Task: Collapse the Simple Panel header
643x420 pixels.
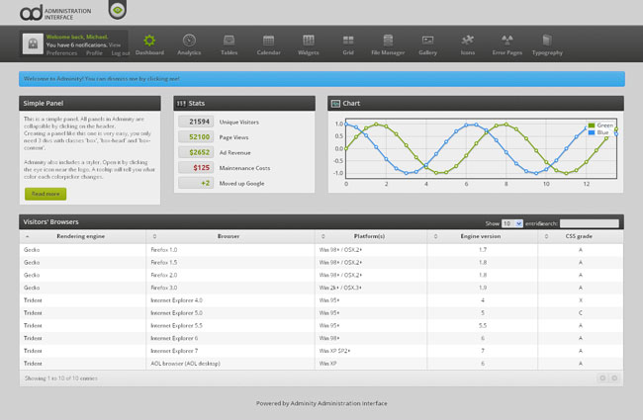Action: [90, 103]
